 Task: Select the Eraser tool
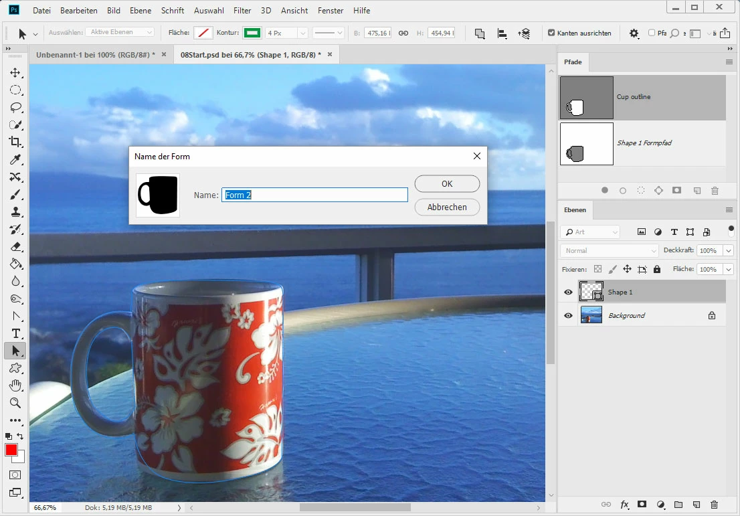pos(15,247)
